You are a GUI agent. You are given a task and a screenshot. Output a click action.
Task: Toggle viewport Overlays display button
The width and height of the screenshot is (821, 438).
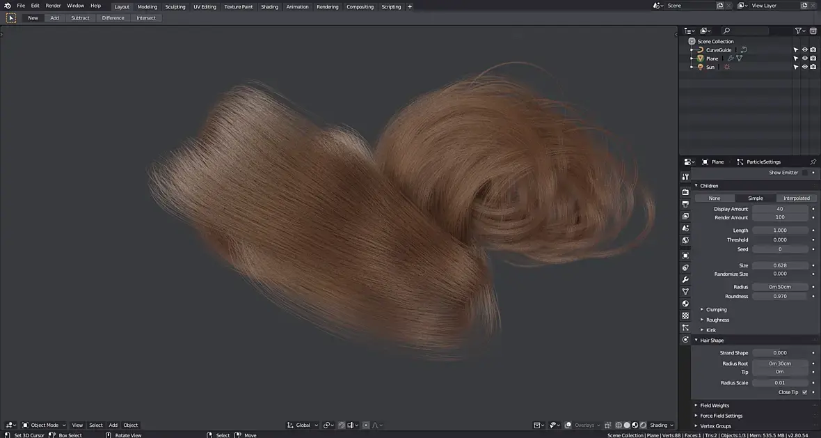tap(568, 425)
